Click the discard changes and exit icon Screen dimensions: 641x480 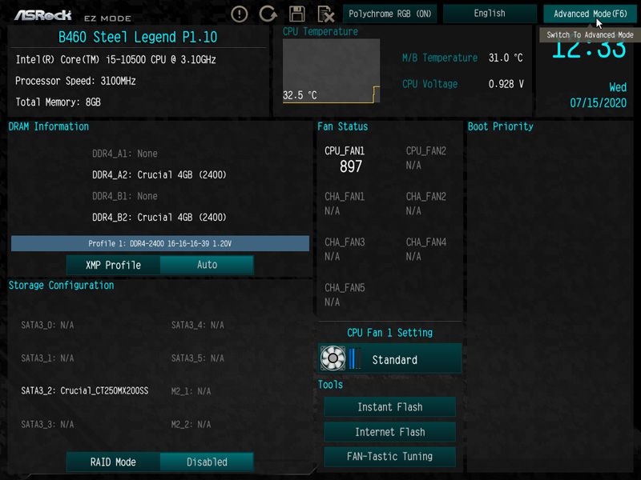pos(326,14)
